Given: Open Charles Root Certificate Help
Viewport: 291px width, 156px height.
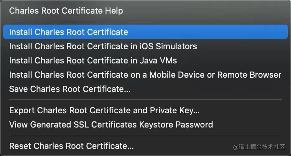Looking at the screenshot, I should [x=145, y=11].
